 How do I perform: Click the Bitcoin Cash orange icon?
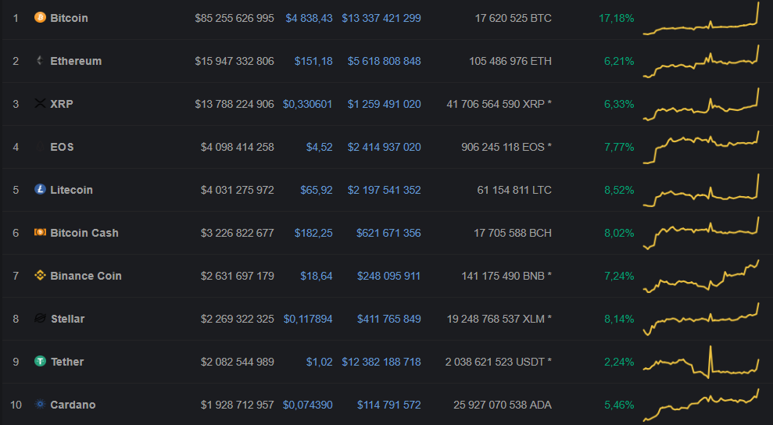pyautogui.click(x=41, y=232)
